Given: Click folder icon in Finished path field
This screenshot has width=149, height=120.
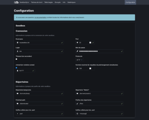Looking at the screenshot, I should tap(18, 103).
